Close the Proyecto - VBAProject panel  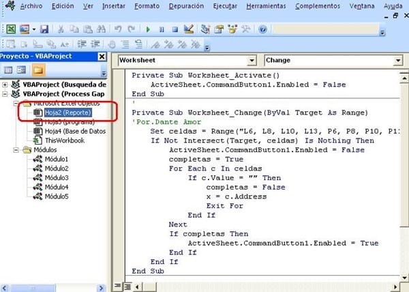102,57
